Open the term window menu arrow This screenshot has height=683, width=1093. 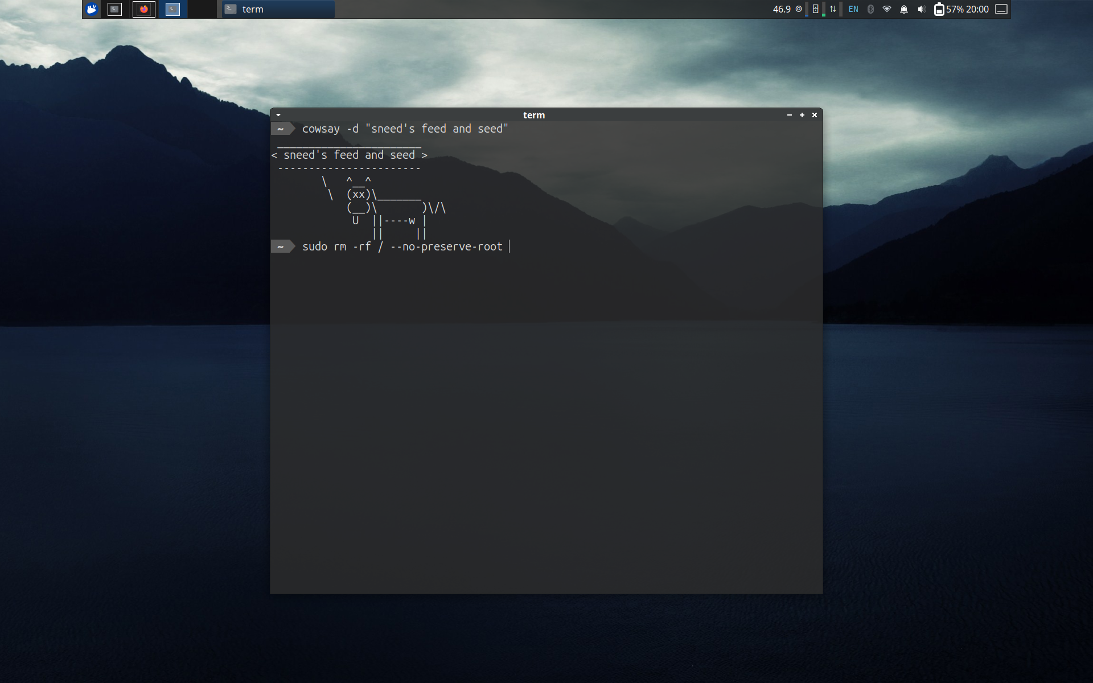(x=278, y=115)
